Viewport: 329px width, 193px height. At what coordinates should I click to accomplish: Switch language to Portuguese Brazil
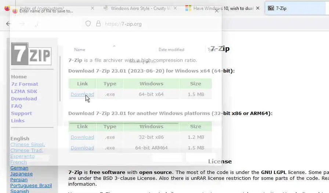pyautogui.click(x=31, y=186)
